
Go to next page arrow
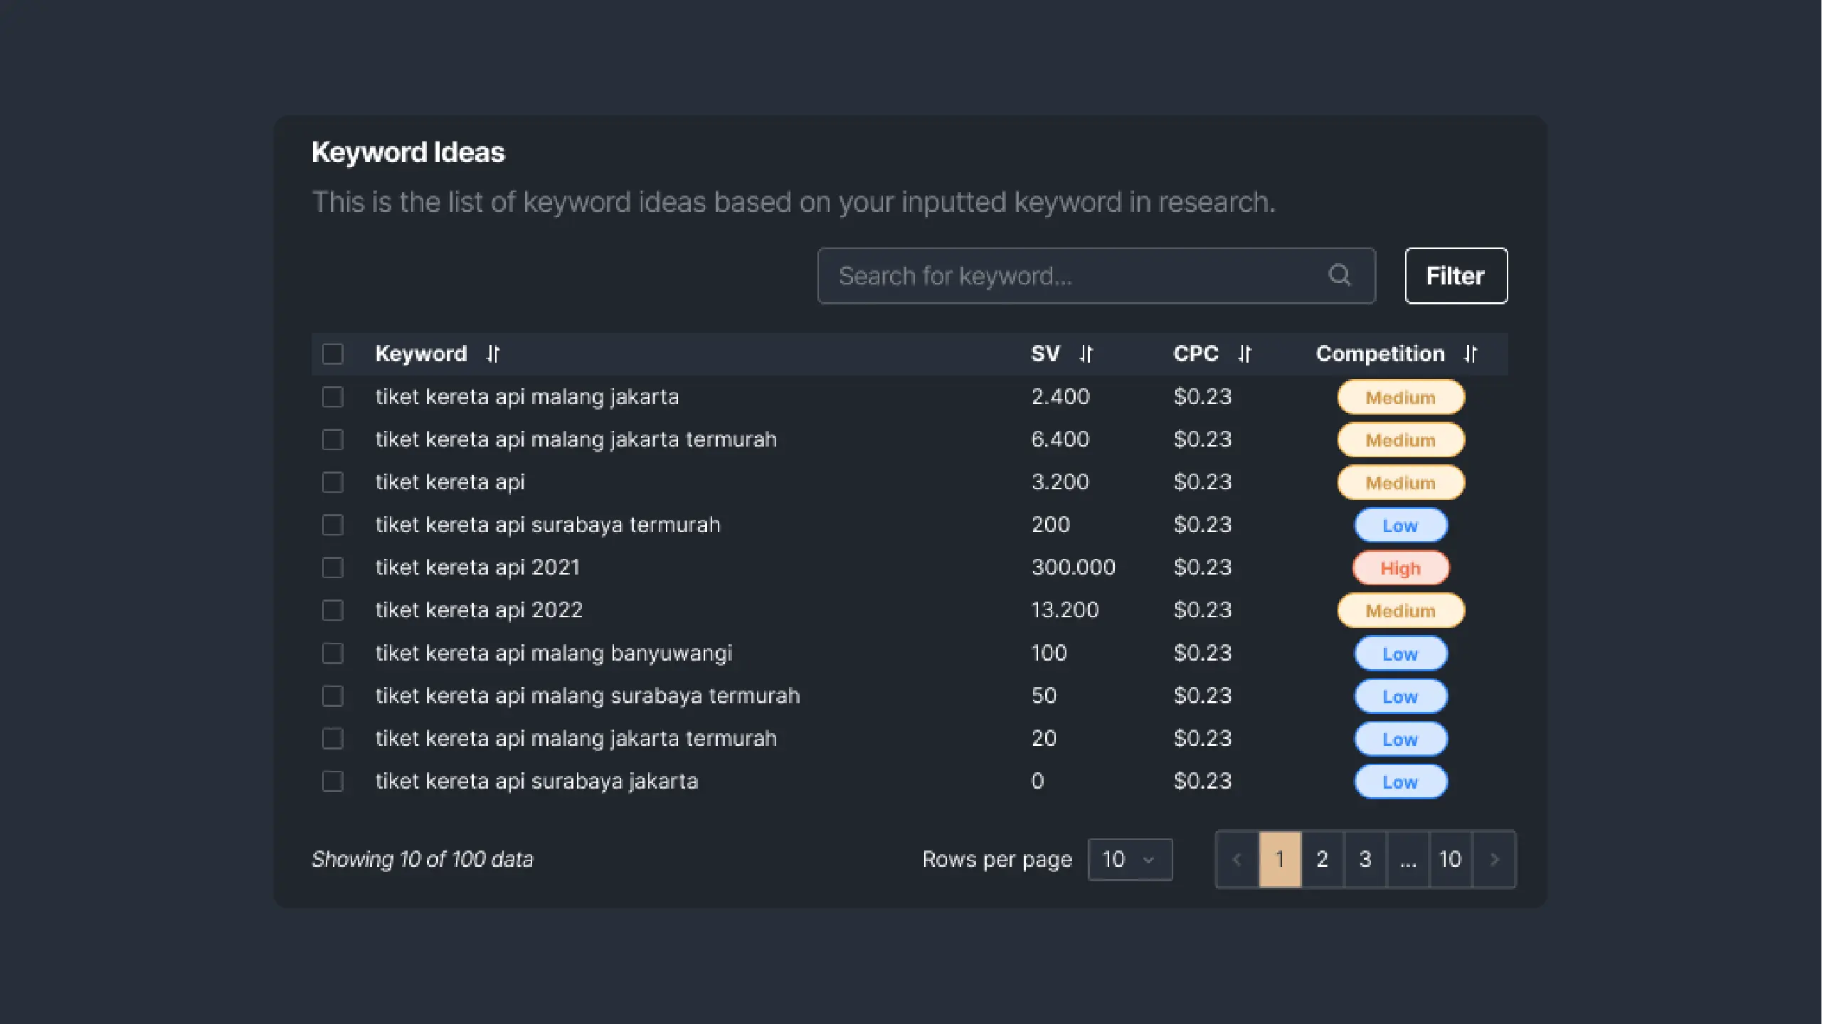(x=1494, y=859)
